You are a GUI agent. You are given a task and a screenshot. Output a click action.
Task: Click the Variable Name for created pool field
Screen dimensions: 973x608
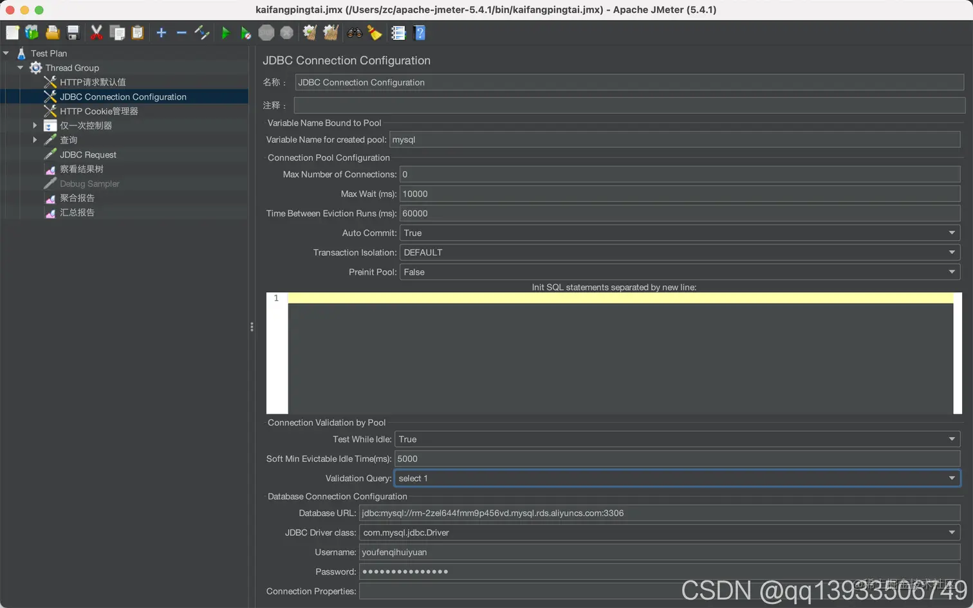[675, 140]
